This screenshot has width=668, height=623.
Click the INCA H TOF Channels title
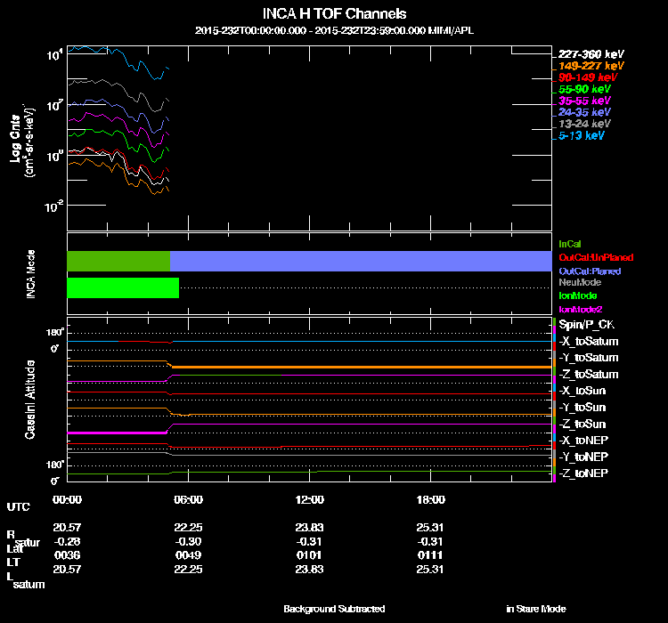tap(334, 13)
